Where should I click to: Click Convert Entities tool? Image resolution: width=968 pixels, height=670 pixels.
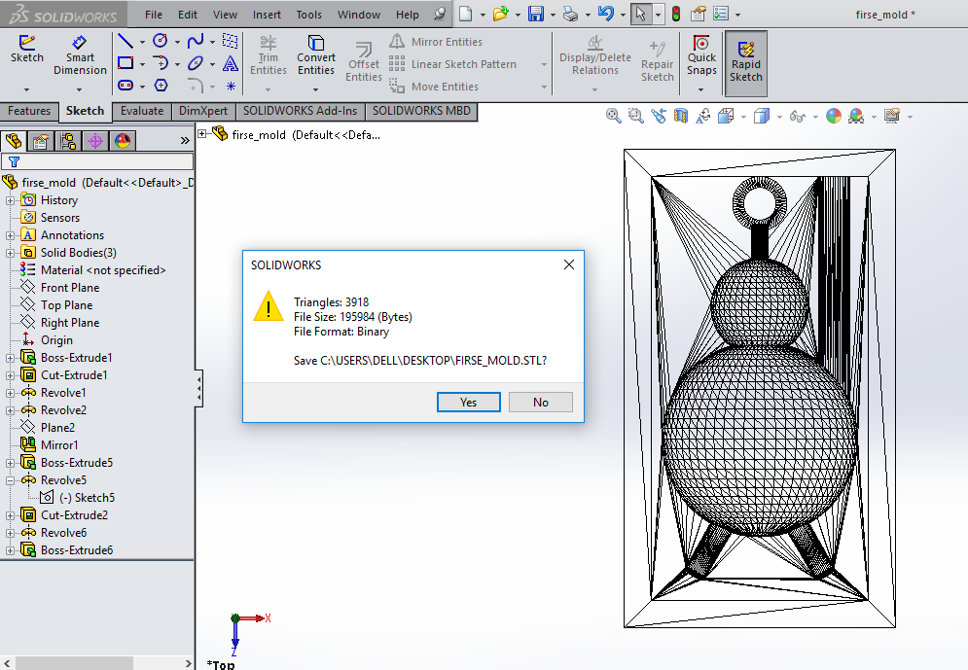point(315,54)
